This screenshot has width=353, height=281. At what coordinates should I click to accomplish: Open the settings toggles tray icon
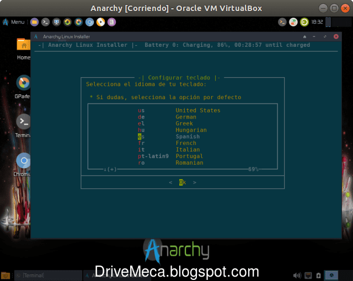[293, 22]
